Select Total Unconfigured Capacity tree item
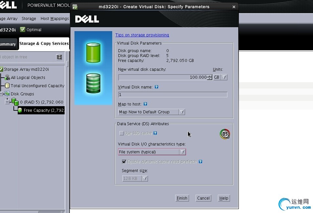313x213 pixels. coord(37,86)
